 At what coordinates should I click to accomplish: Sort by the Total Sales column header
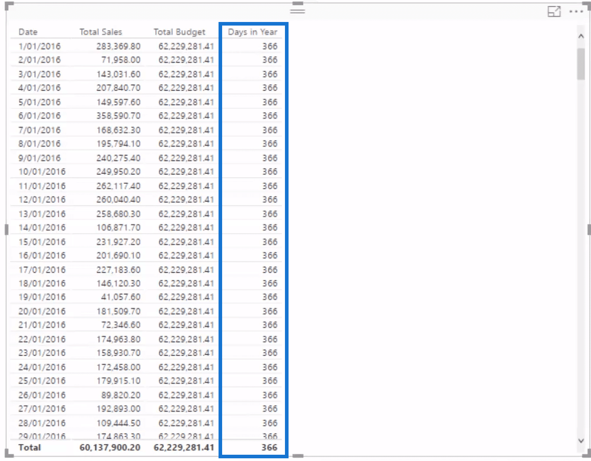[x=101, y=32]
